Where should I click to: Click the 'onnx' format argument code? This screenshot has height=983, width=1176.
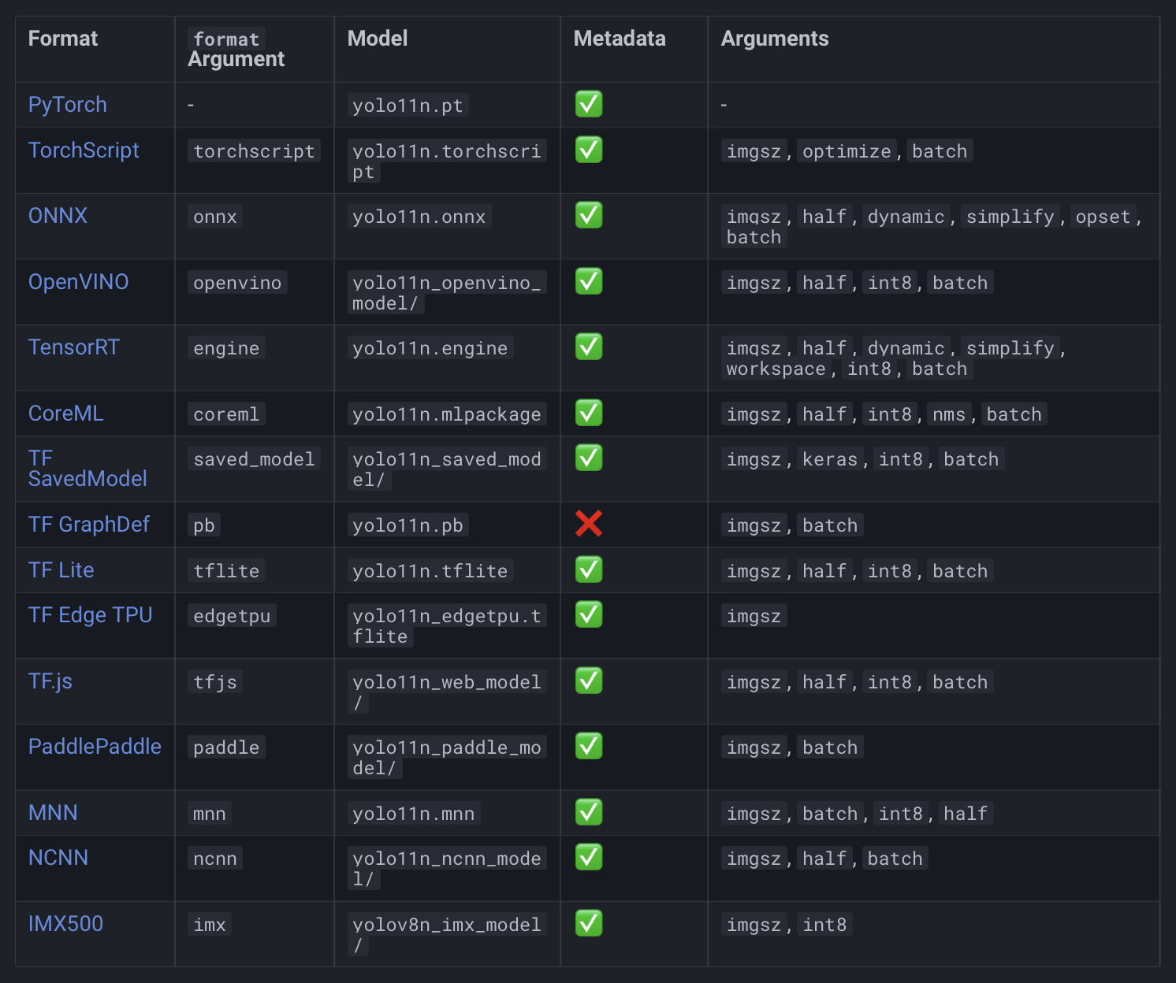pyautogui.click(x=215, y=217)
